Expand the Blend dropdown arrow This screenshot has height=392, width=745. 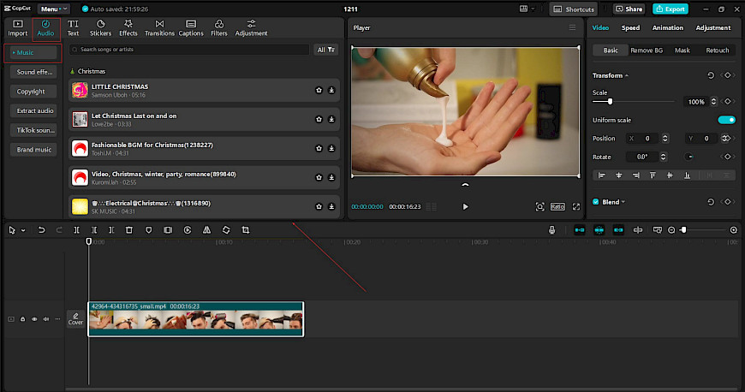pos(623,202)
